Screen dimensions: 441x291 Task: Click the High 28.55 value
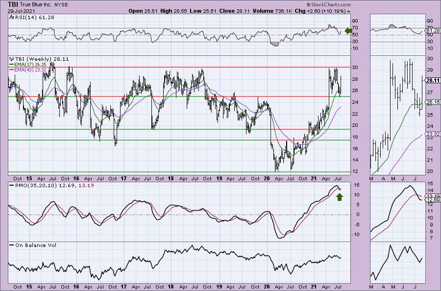pos(173,11)
